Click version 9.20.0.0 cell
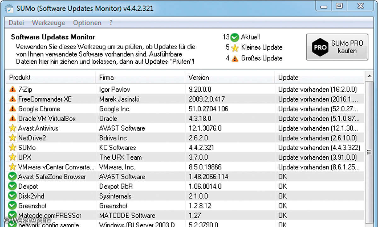The width and height of the screenshot is (378, 227). pyautogui.click(x=201, y=90)
